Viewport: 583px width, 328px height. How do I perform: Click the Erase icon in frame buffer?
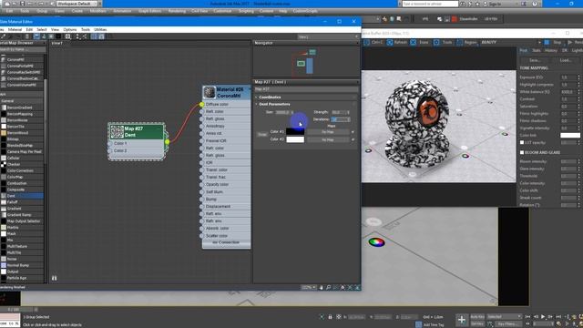[413, 43]
